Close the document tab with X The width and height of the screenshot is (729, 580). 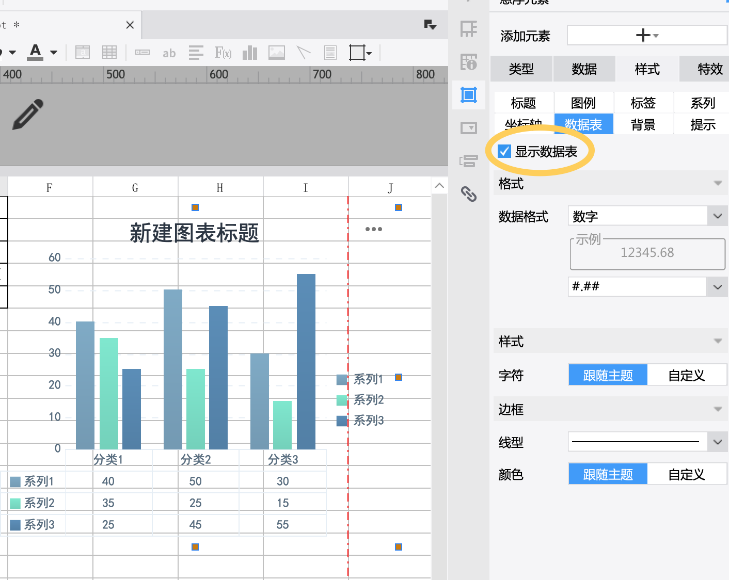130,25
